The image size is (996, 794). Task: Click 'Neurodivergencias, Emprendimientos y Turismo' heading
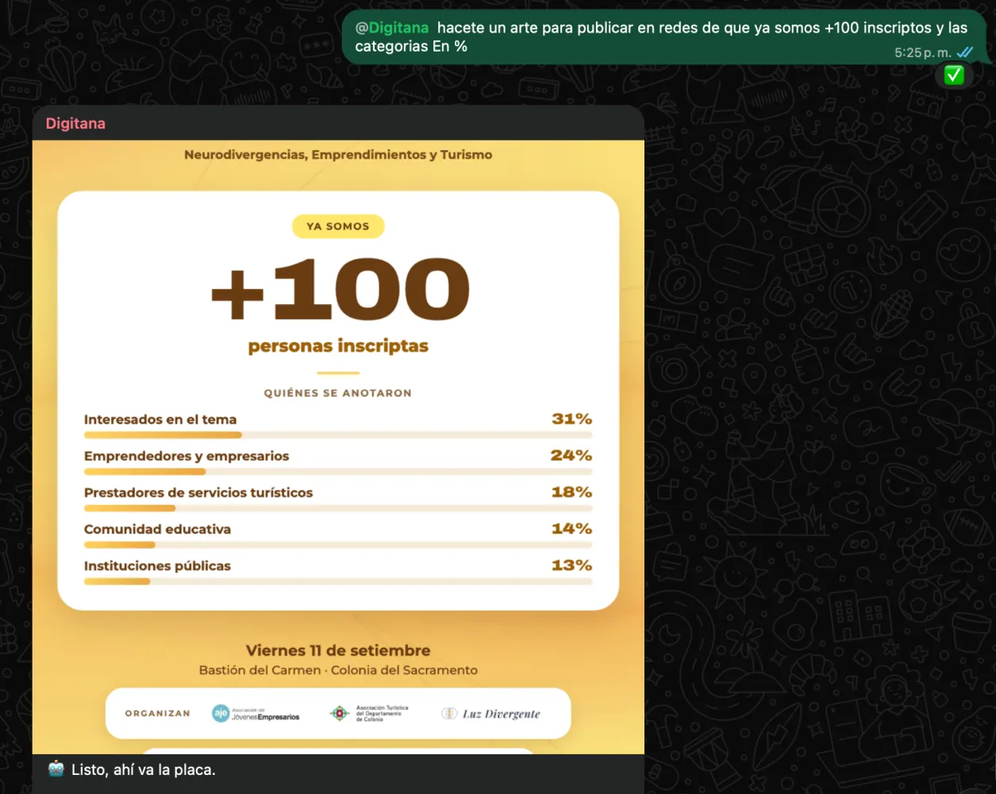coord(338,155)
